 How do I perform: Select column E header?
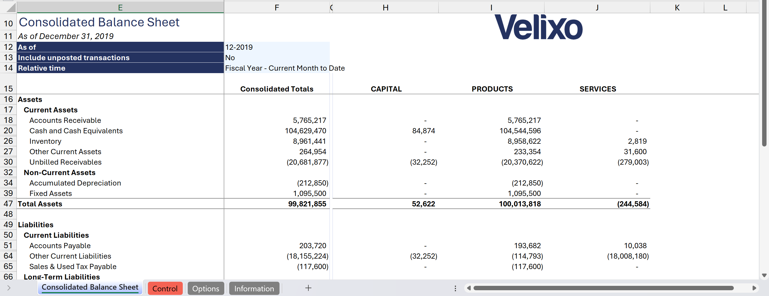[120, 8]
